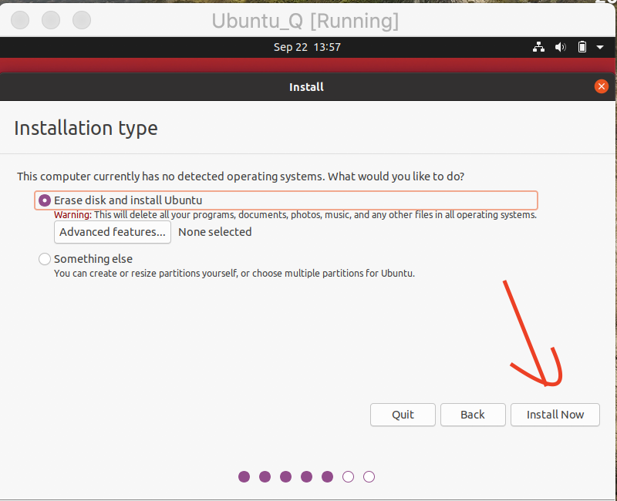The image size is (617, 501).
Task: Click the first hollow progress dot
Action: (x=348, y=477)
